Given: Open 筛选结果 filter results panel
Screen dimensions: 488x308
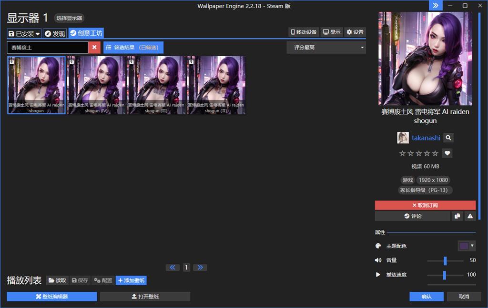Looking at the screenshot, I should (x=133, y=48).
